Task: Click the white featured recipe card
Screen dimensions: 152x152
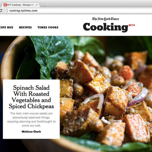Action: 31,109
